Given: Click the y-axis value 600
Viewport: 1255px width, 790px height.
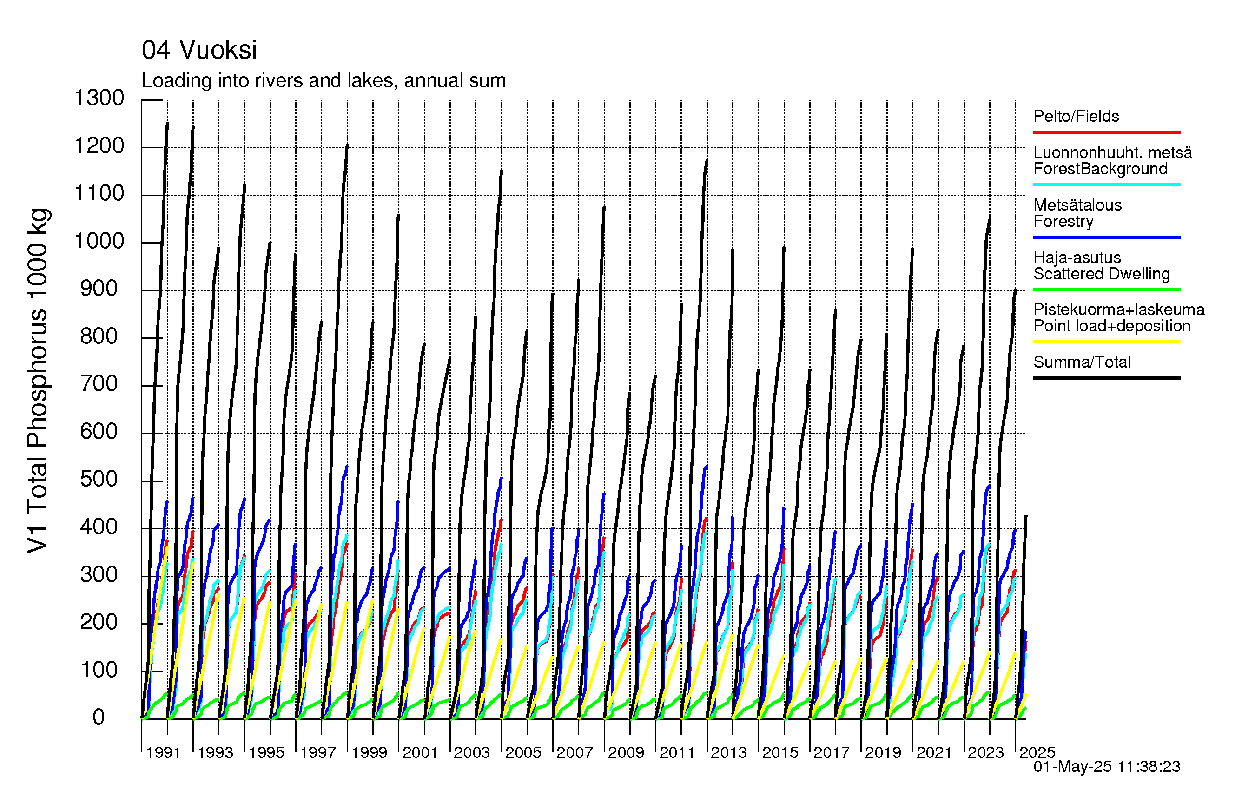Looking at the screenshot, I should click(x=99, y=431).
